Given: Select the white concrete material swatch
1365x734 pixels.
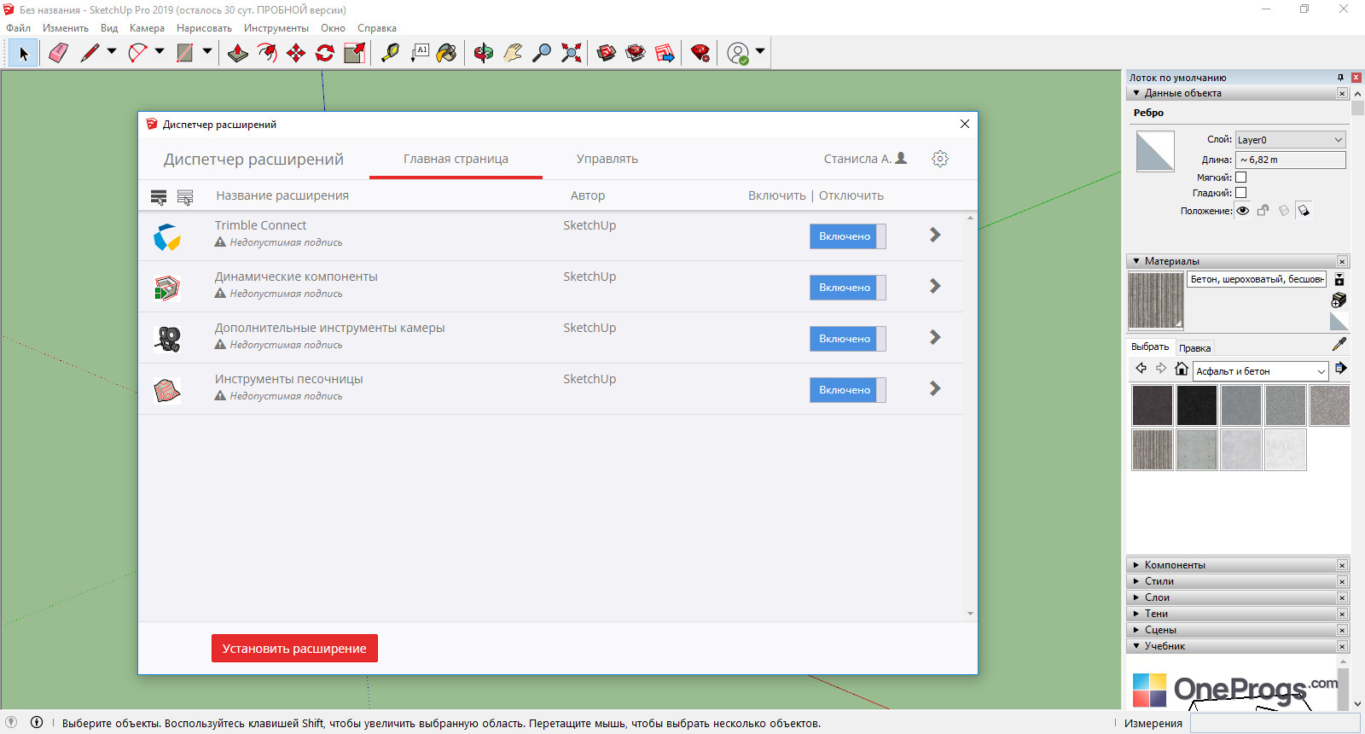Looking at the screenshot, I should pyautogui.click(x=1286, y=450).
